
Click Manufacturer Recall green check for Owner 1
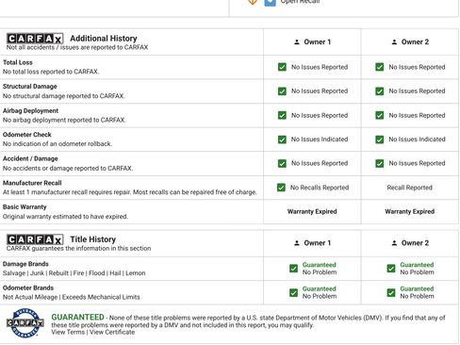[x=281, y=188]
